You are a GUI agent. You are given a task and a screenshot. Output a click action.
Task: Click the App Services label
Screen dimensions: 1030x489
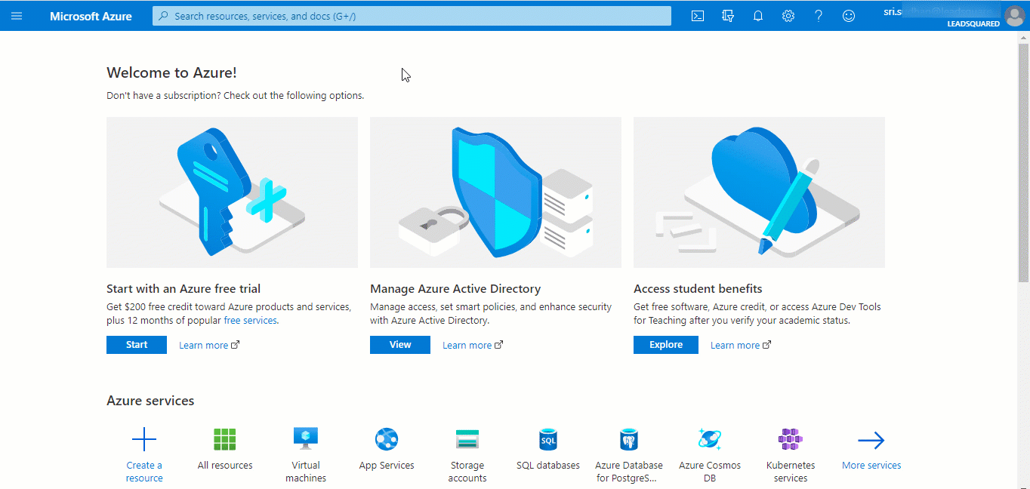click(387, 466)
